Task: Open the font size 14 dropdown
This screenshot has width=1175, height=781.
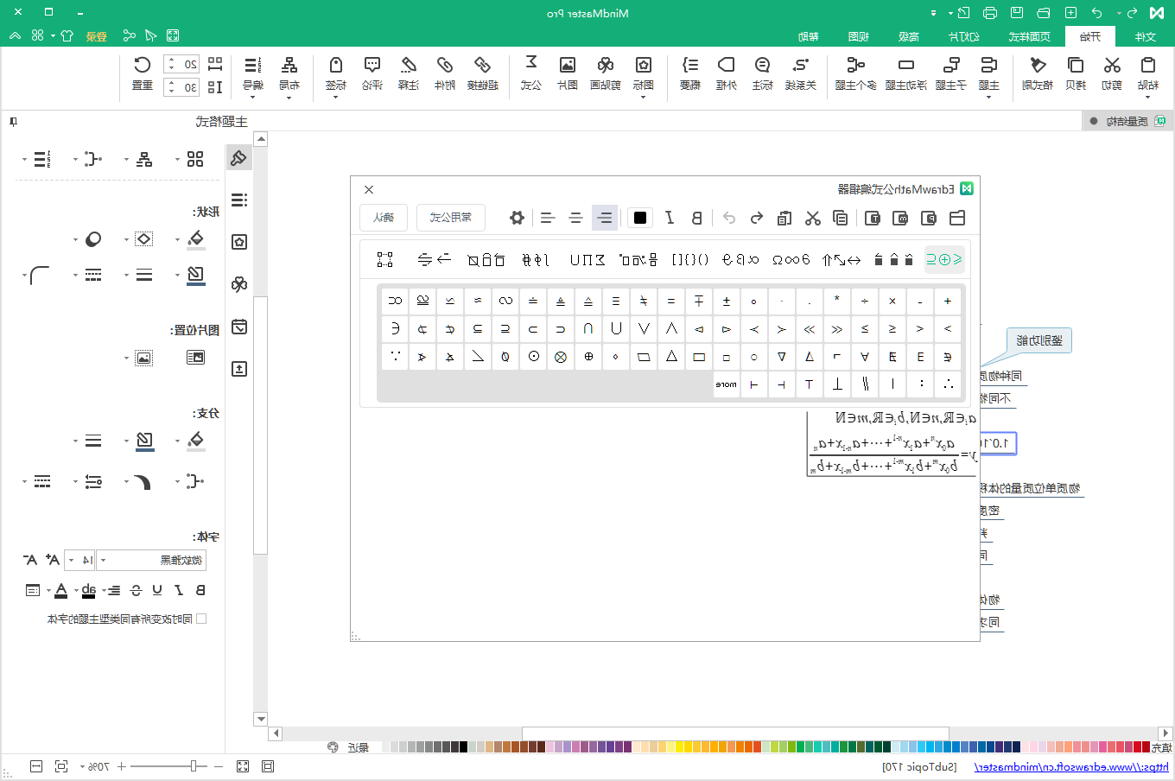Action: 72,560
